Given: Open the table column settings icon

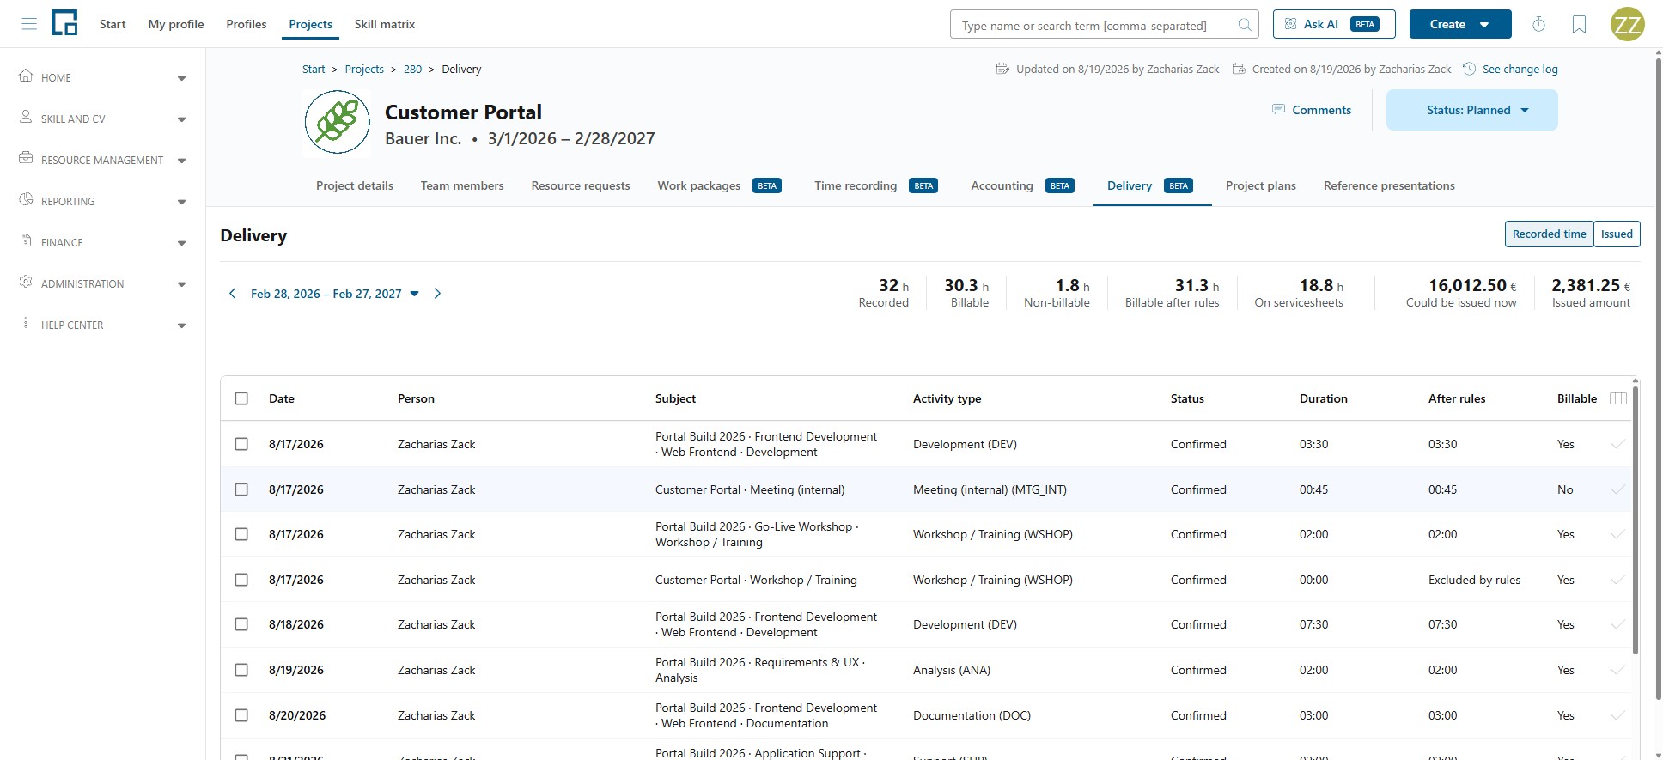Looking at the screenshot, I should 1618,398.
